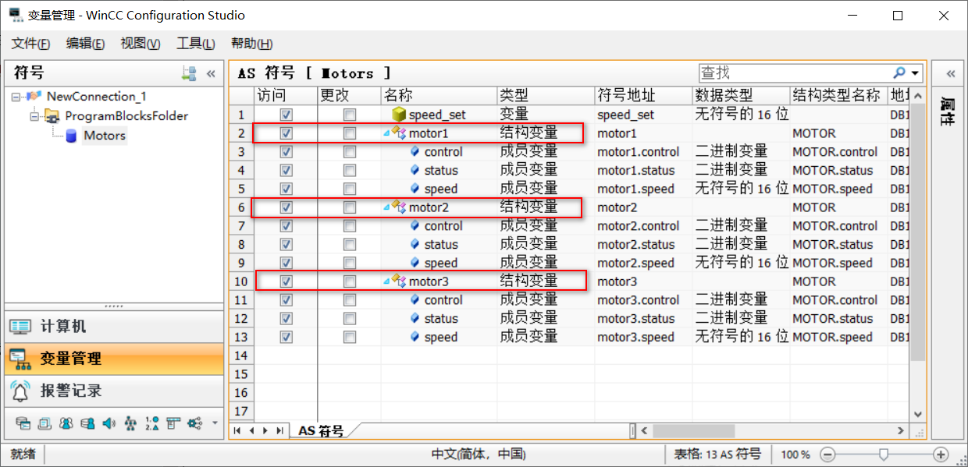The height and width of the screenshot is (467, 968).
Task: Click the speed_set variable cube icon
Action: [400, 114]
